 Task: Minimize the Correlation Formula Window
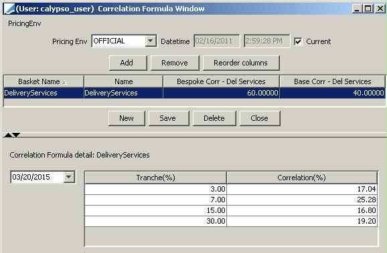[357, 9]
